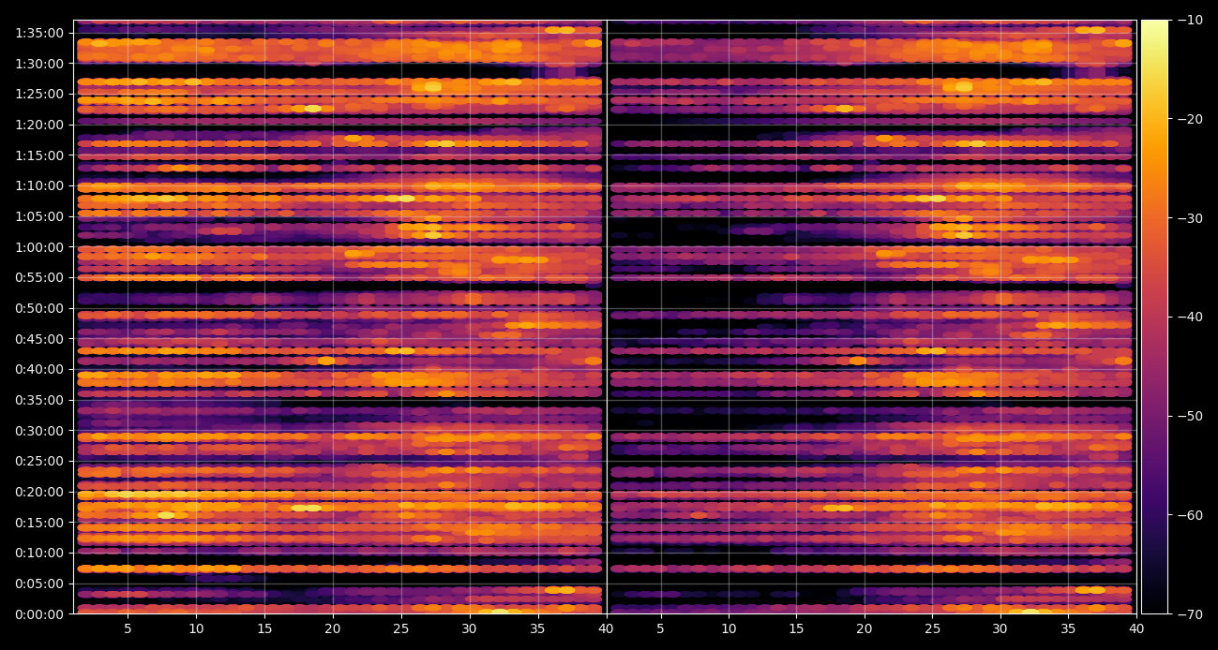Click x-axis tick 20 under right heatmap
Screen dimensions: 1218x650
click(864, 629)
